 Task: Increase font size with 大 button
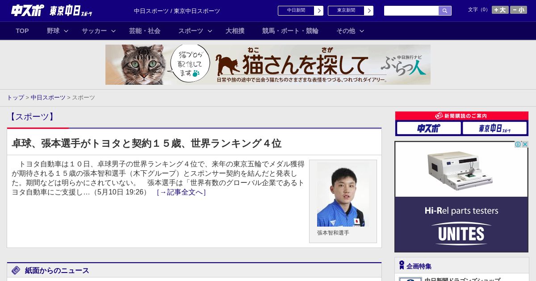(x=500, y=10)
